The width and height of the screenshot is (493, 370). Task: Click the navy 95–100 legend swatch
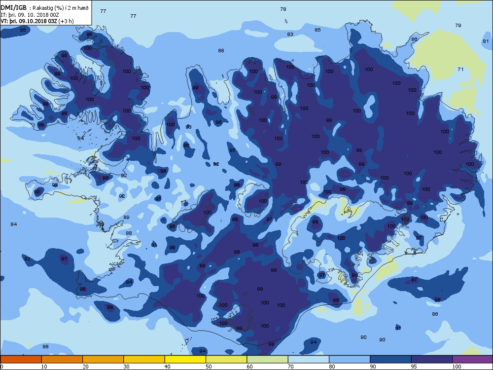click(432, 359)
